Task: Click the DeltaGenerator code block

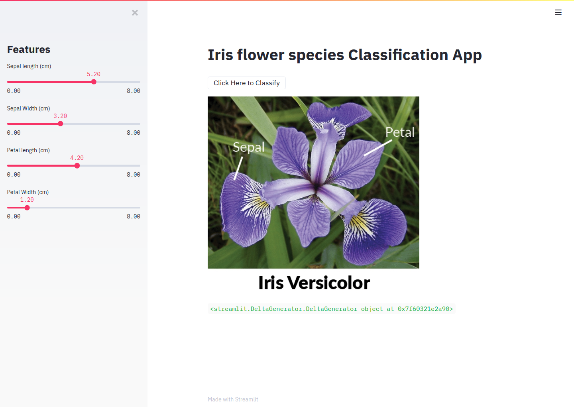Action: click(x=331, y=309)
